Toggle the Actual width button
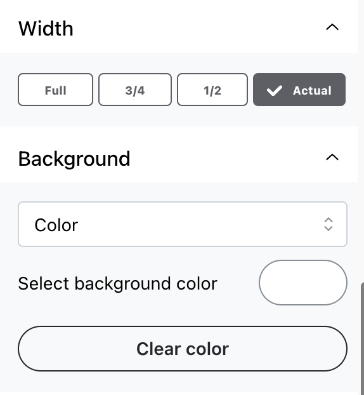This screenshot has height=395, width=364. point(299,90)
